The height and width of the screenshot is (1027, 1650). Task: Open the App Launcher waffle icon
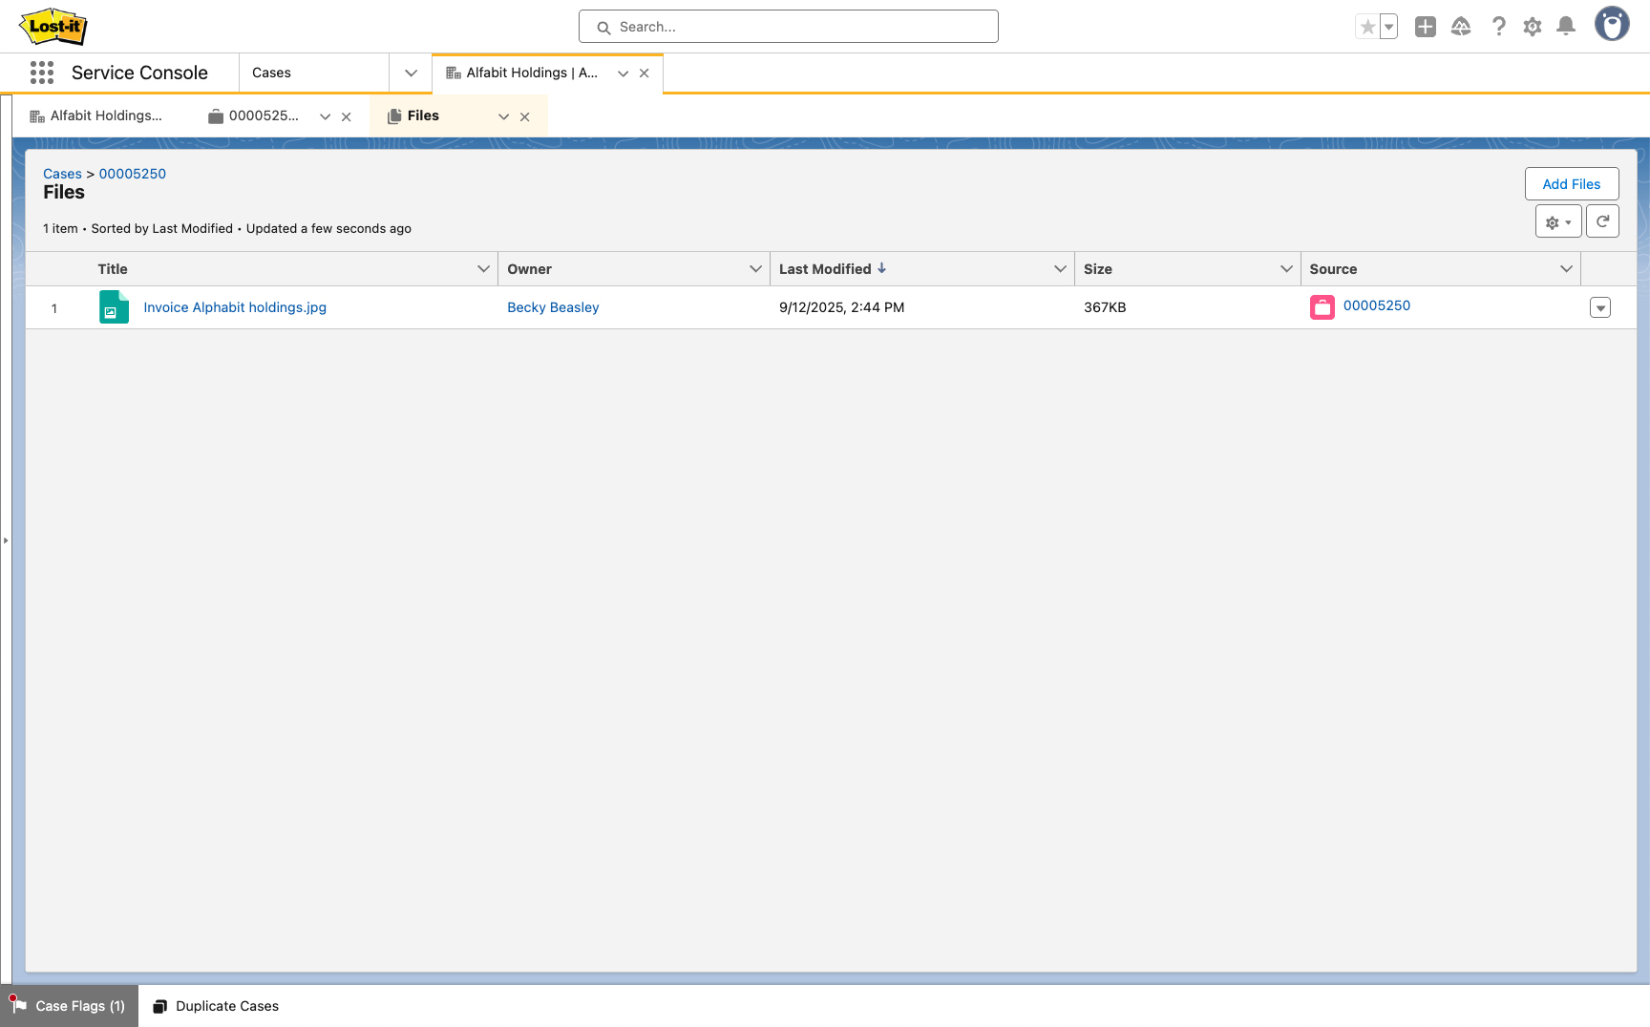[41, 73]
